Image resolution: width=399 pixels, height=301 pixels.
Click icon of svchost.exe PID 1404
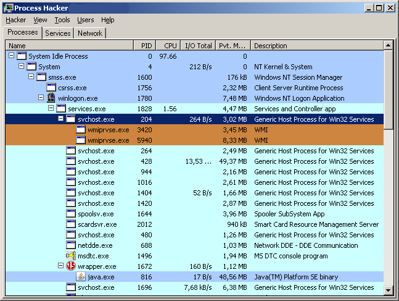[71, 193]
